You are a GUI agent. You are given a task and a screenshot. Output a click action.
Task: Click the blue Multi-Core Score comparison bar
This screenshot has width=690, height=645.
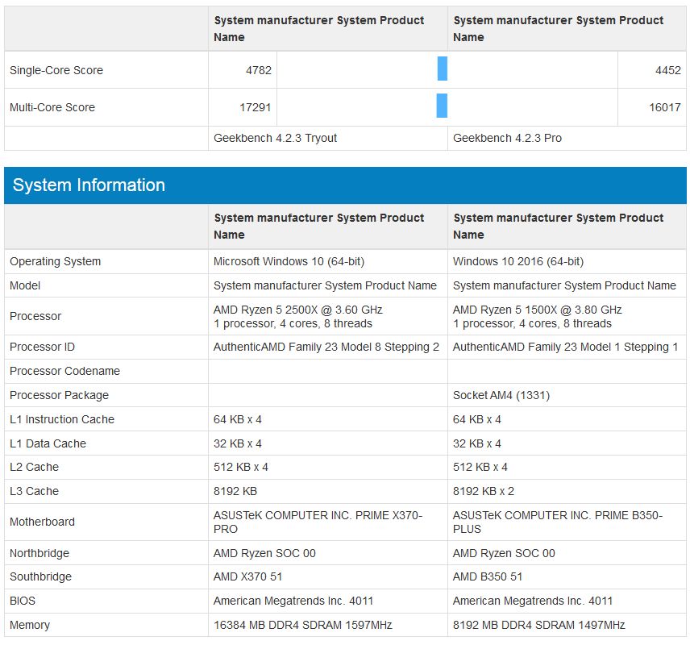(x=442, y=106)
